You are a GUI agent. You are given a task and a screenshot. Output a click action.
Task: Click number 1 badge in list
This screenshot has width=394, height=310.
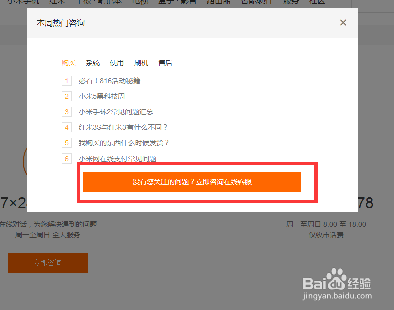(x=67, y=81)
